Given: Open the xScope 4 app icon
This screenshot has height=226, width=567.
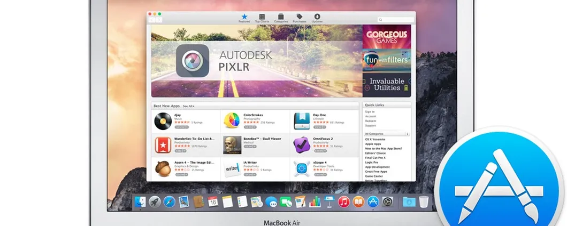Looking at the screenshot, I should click(302, 168).
